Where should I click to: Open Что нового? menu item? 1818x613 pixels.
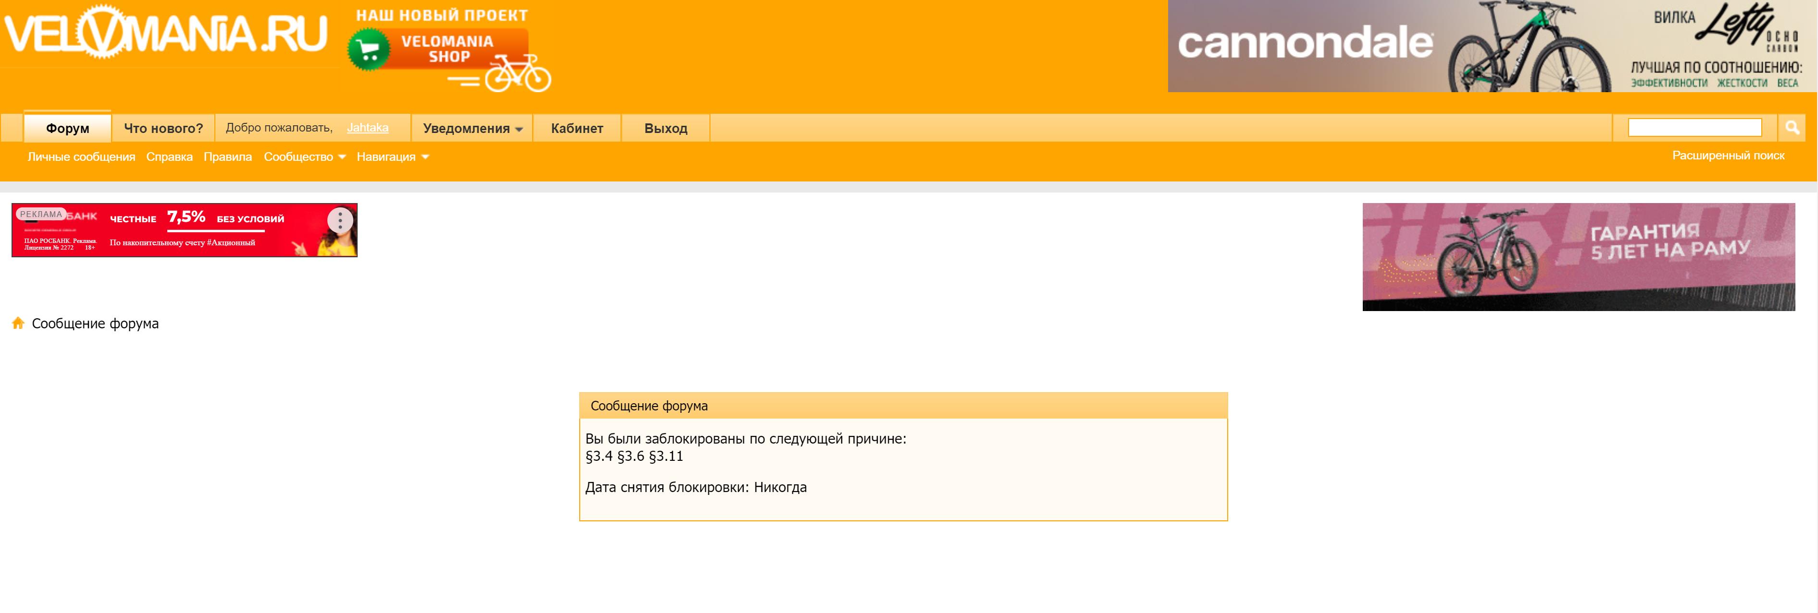tap(163, 126)
